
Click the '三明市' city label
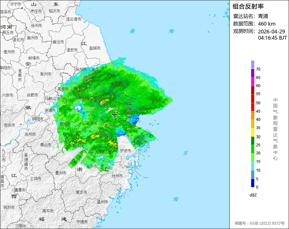[20, 226]
